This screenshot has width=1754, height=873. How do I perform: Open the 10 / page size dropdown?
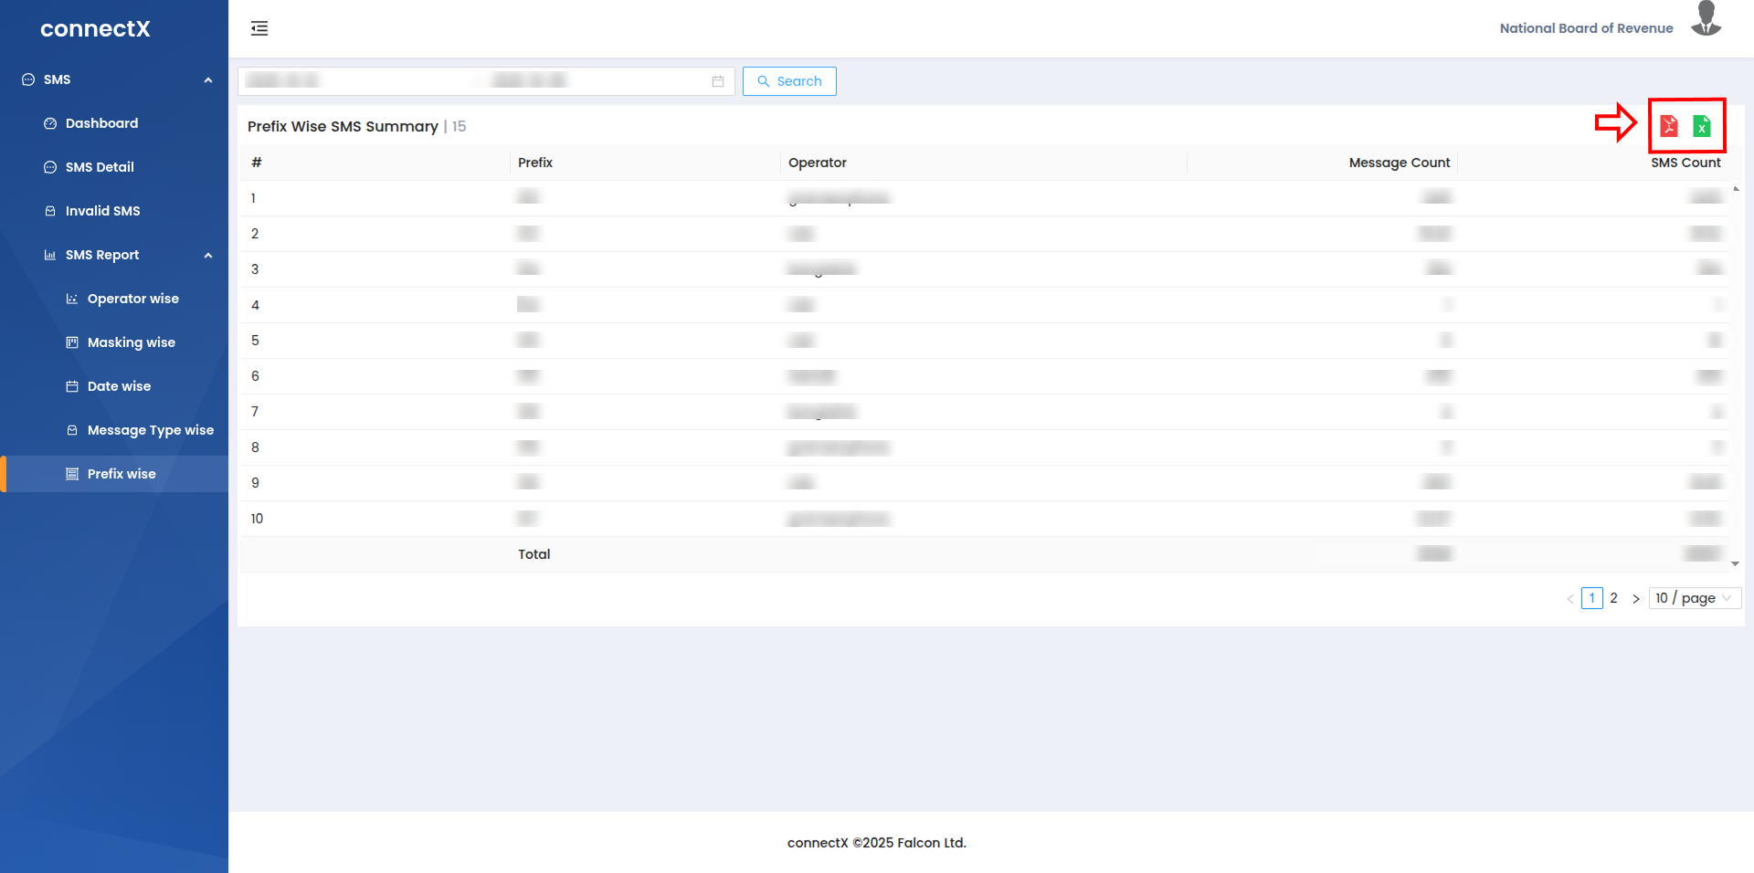1694,598
